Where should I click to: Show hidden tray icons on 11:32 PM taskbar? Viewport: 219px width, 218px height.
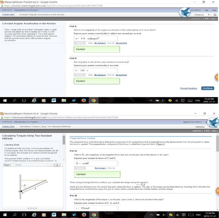(x=151, y=100)
